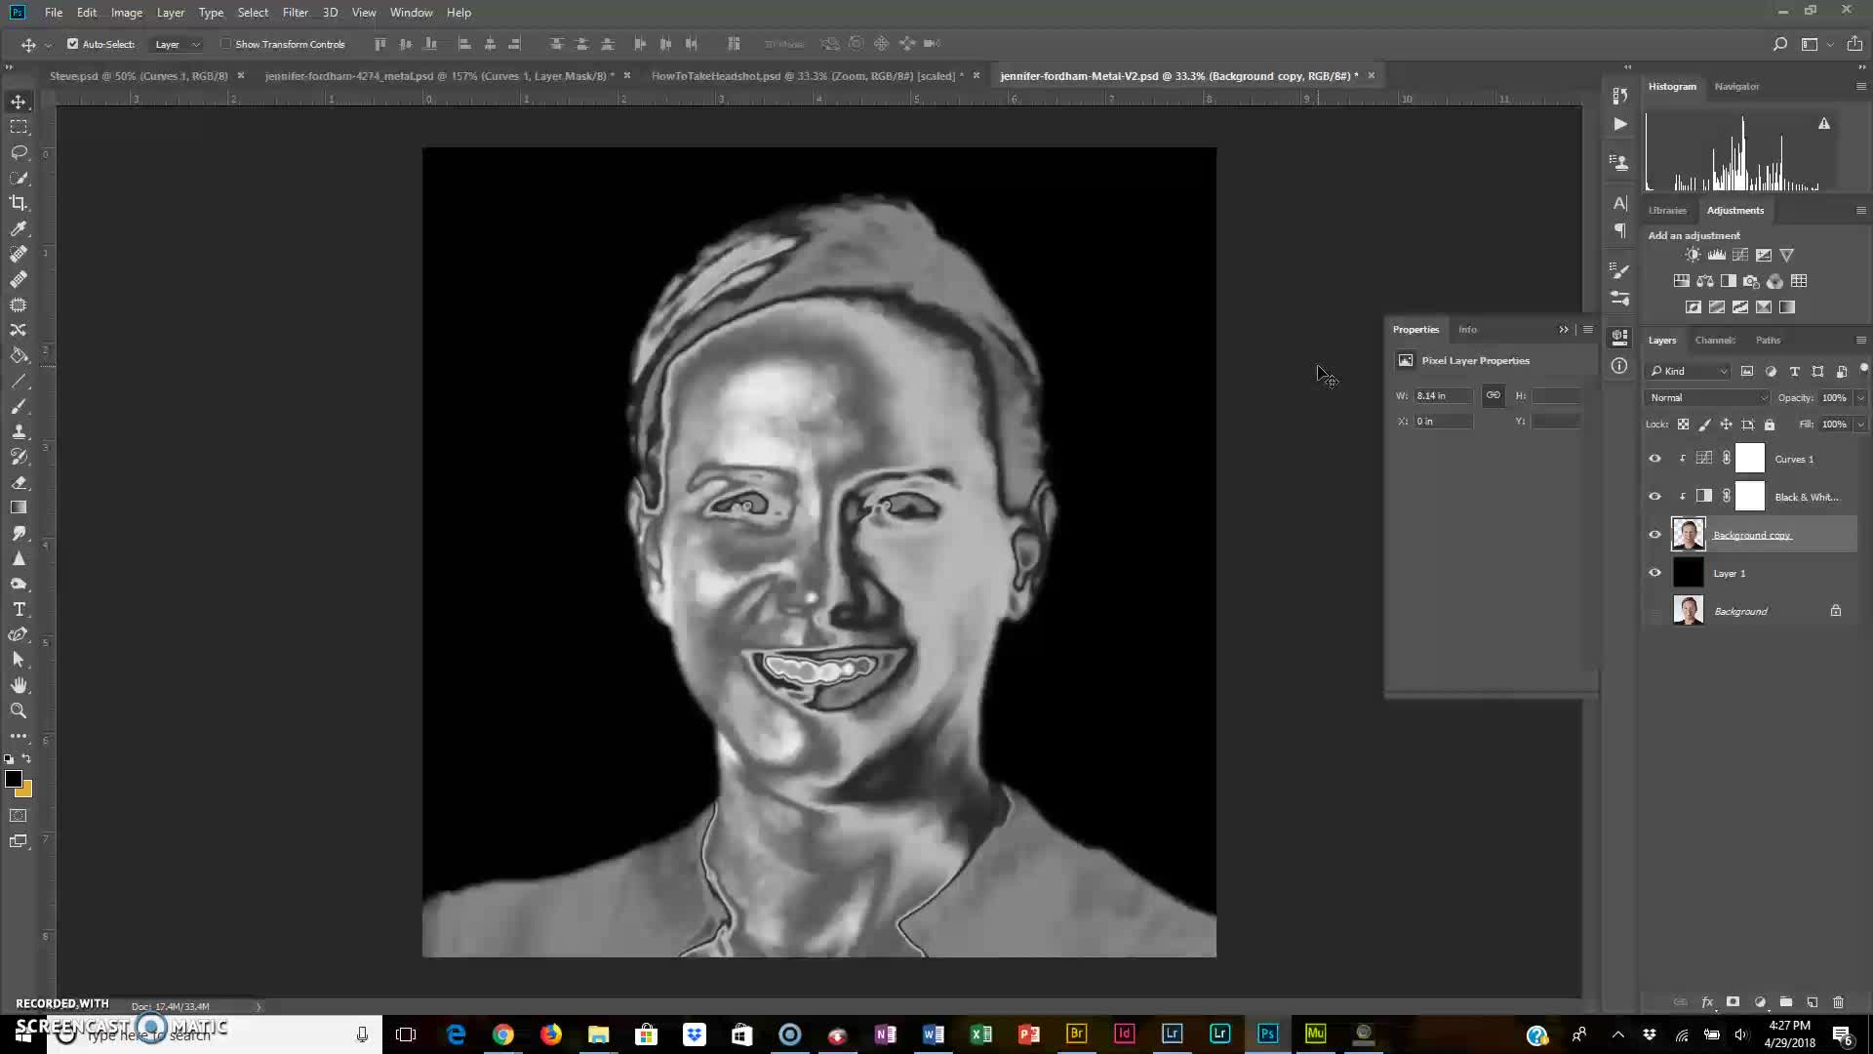Switch to the Paths tab
This screenshot has width=1873, height=1054.
click(1768, 340)
